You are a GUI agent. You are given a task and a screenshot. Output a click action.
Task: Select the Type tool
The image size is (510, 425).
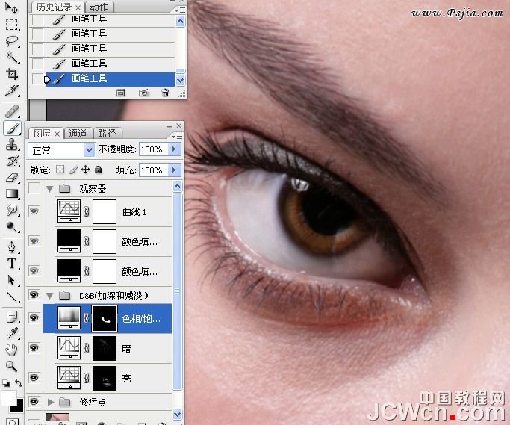(12, 264)
